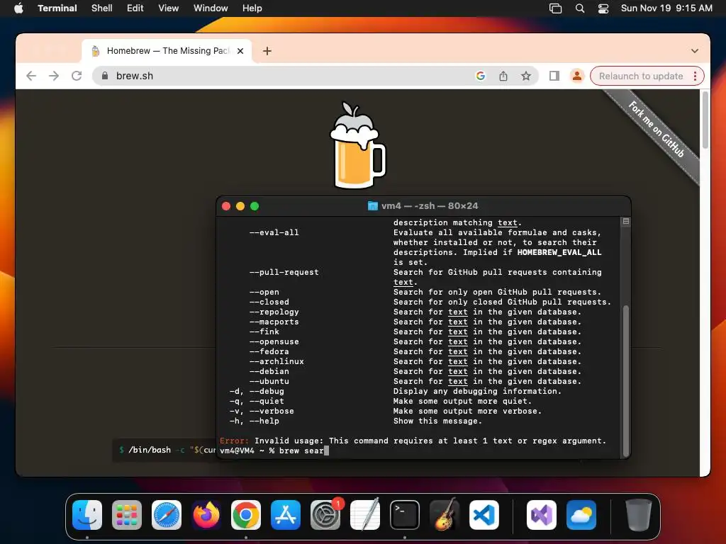Open Finder from the Dock

coord(87,515)
